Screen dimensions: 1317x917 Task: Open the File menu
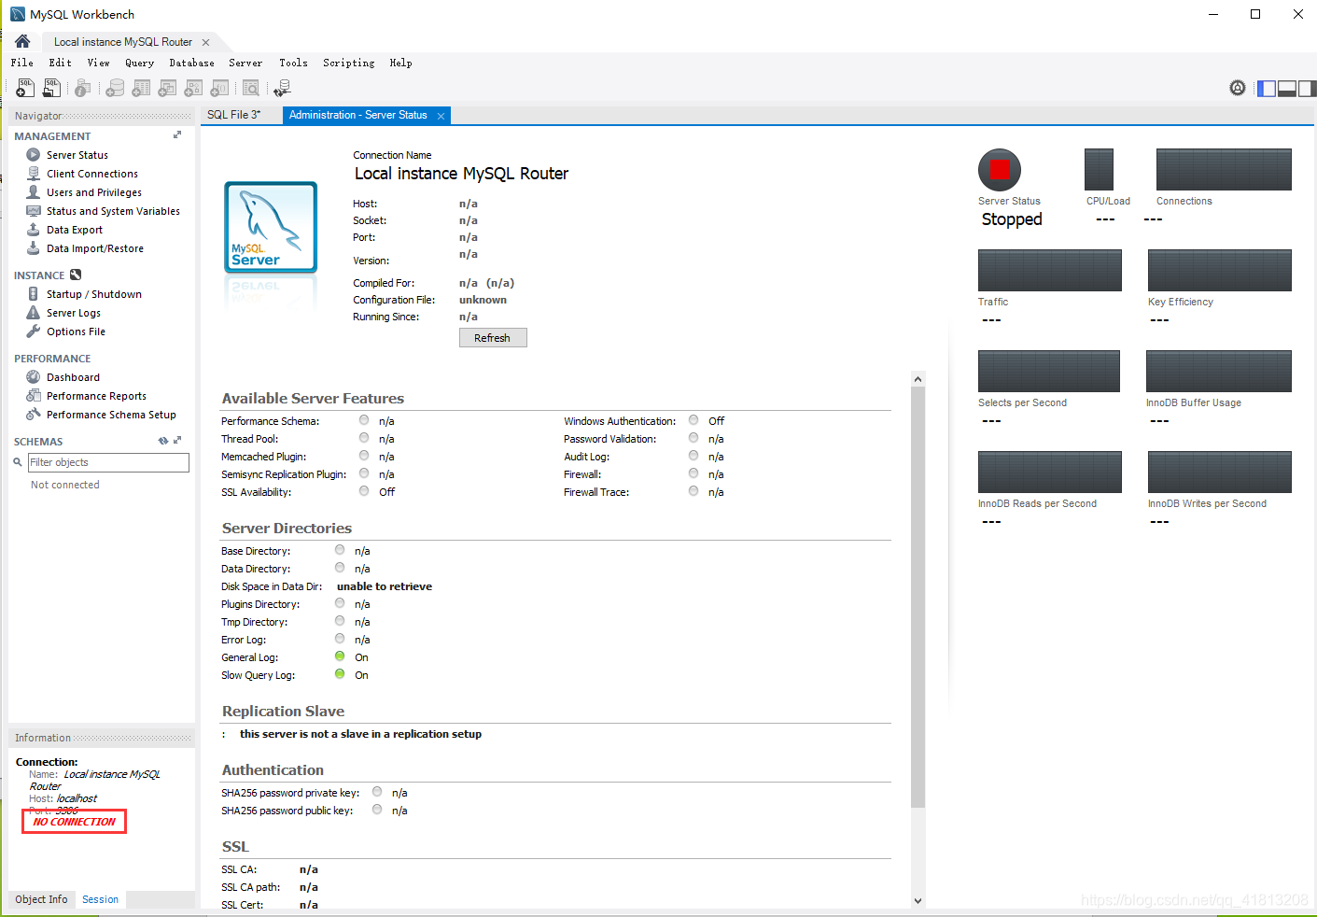tap(22, 63)
